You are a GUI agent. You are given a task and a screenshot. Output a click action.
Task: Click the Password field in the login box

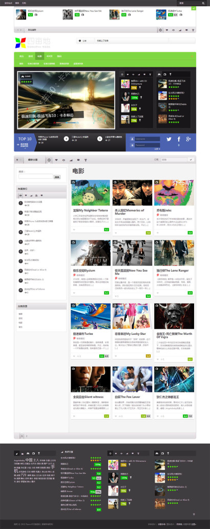pyautogui.click(x=148, y=145)
